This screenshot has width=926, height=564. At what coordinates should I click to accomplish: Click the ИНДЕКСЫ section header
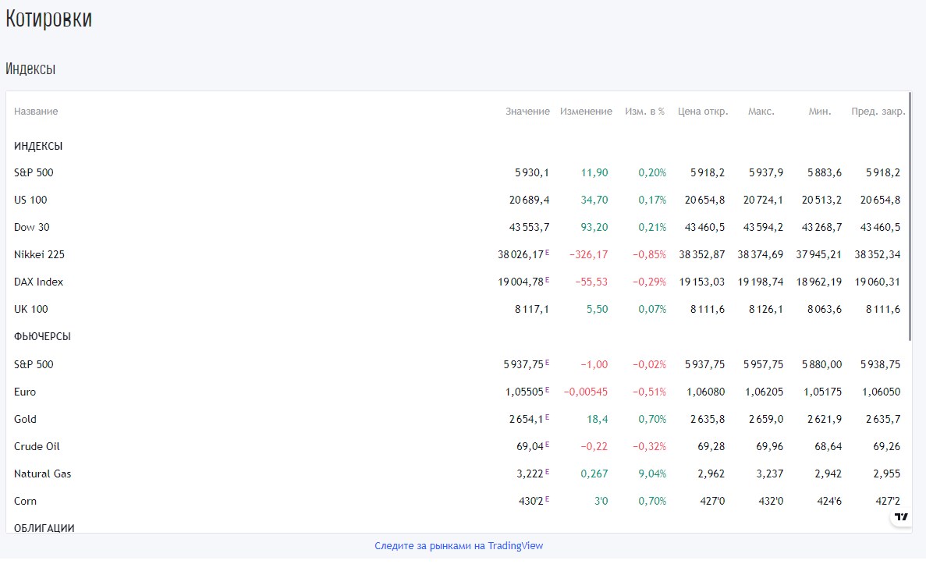pyautogui.click(x=38, y=146)
